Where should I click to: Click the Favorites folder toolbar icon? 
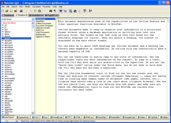tap(16, 11)
